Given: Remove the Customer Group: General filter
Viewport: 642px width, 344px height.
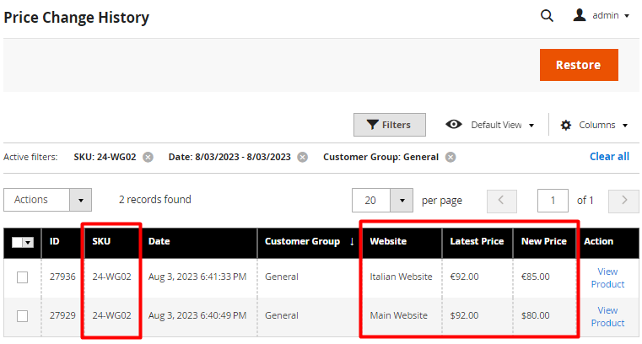Looking at the screenshot, I should point(450,157).
